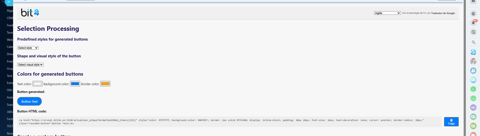
Task: Click the generated Button Text link
Action: 29,101
